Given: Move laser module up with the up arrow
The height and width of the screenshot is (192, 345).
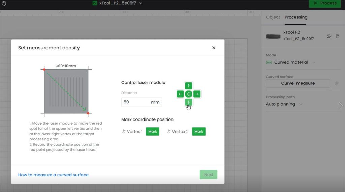Looking at the screenshot, I should click(x=189, y=86).
